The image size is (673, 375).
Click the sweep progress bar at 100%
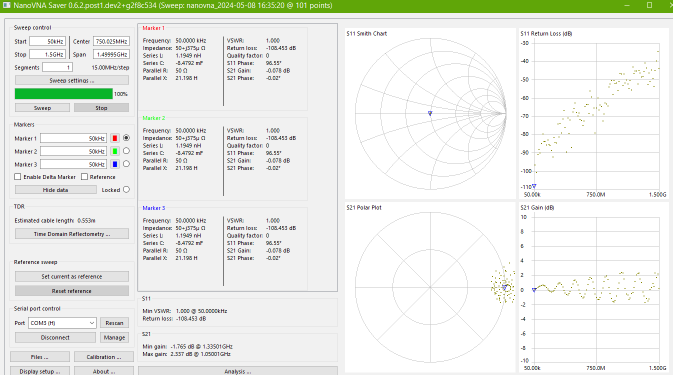[63, 93]
